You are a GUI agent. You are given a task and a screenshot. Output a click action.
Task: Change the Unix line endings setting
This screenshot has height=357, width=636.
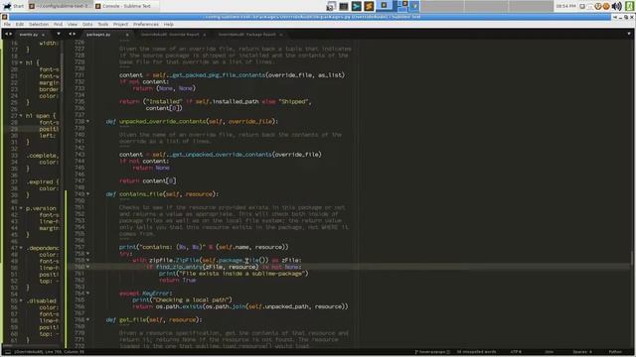click(x=550, y=352)
